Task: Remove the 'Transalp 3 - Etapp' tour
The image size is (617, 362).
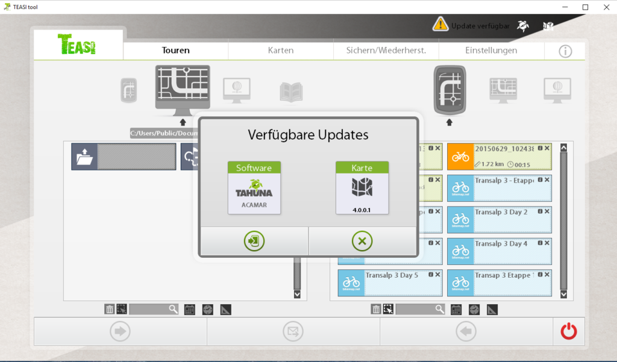Action: [547, 180]
